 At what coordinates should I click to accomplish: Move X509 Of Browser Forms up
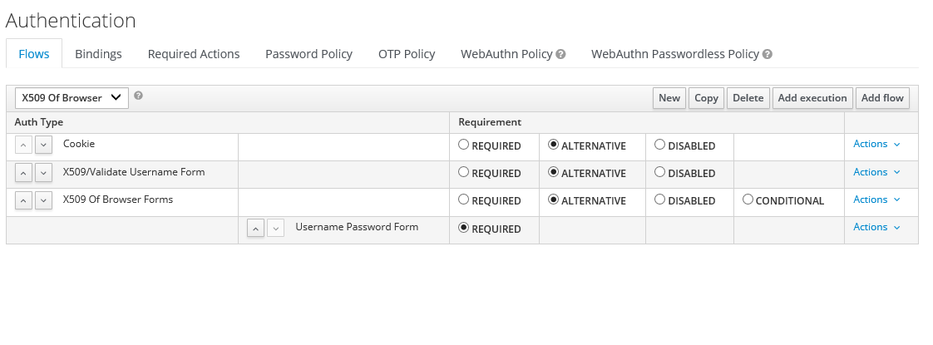(x=23, y=200)
